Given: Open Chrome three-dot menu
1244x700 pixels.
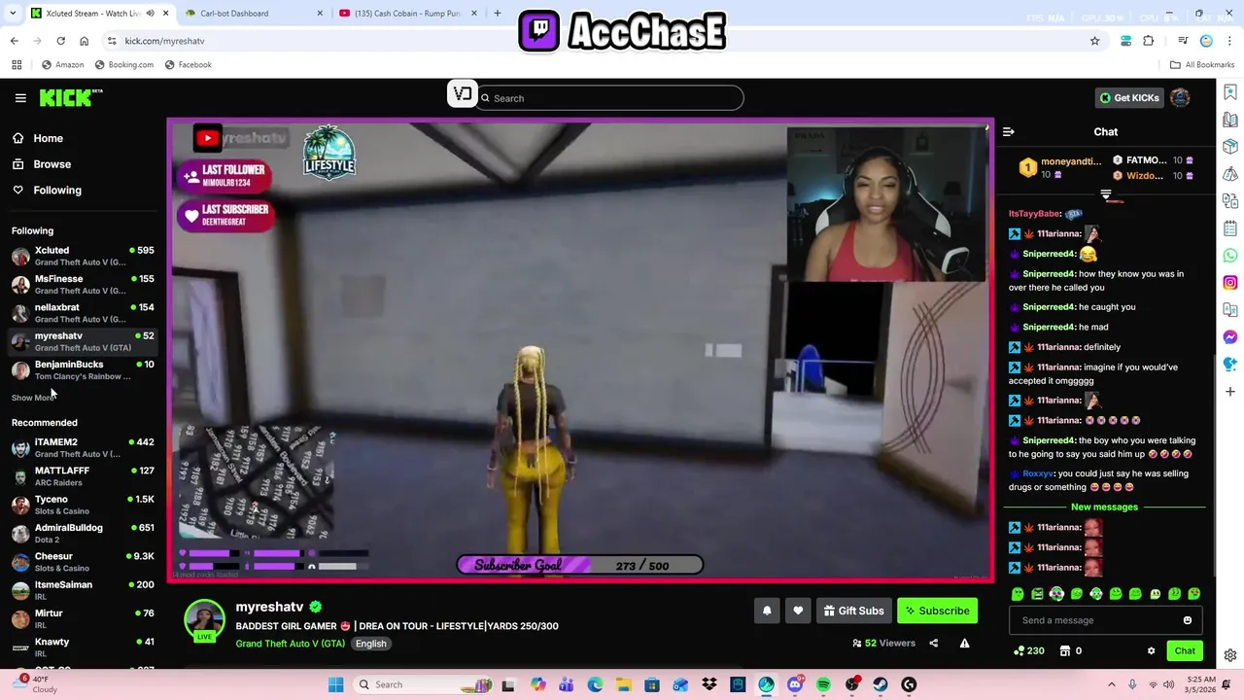Looking at the screenshot, I should (x=1229, y=41).
